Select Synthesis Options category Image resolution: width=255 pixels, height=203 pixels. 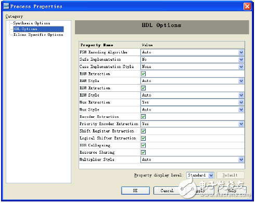(32, 23)
